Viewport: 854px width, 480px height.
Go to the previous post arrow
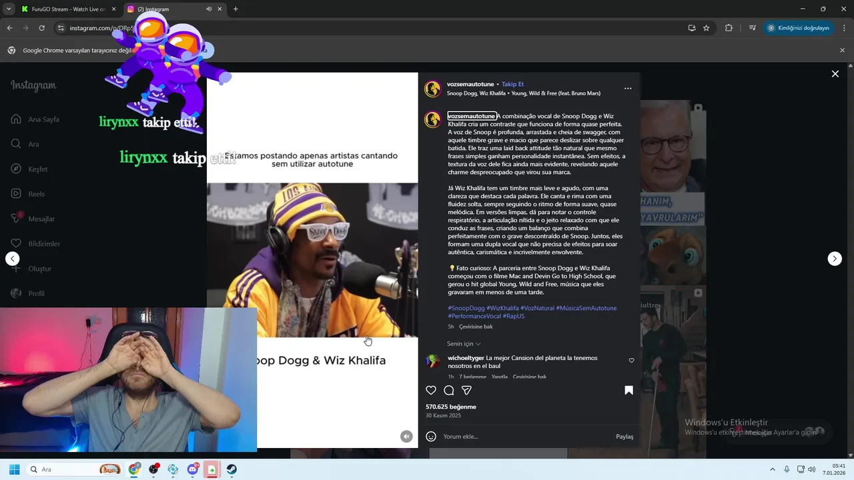point(13,259)
